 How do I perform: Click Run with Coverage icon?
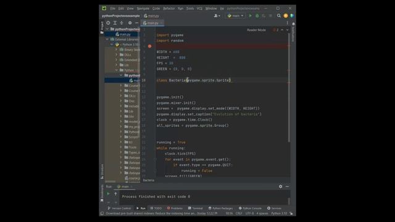click(264, 15)
